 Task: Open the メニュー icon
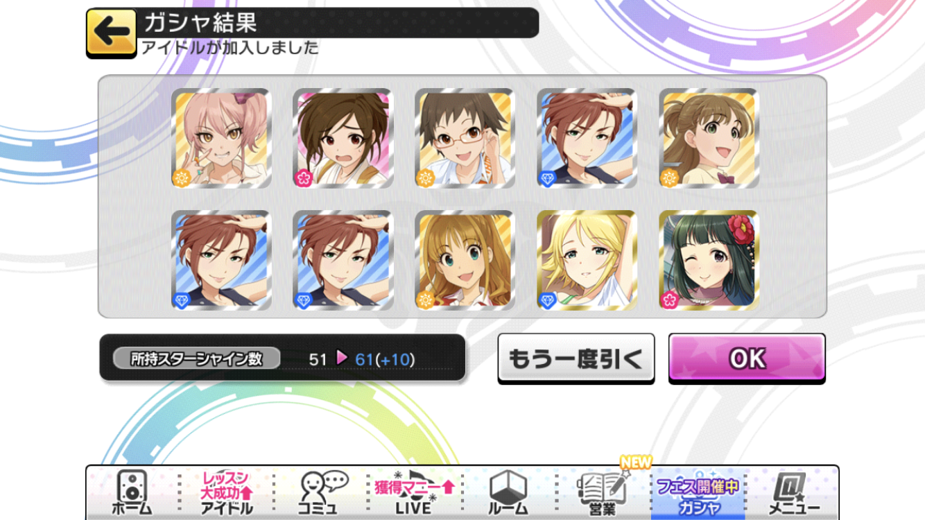click(793, 493)
